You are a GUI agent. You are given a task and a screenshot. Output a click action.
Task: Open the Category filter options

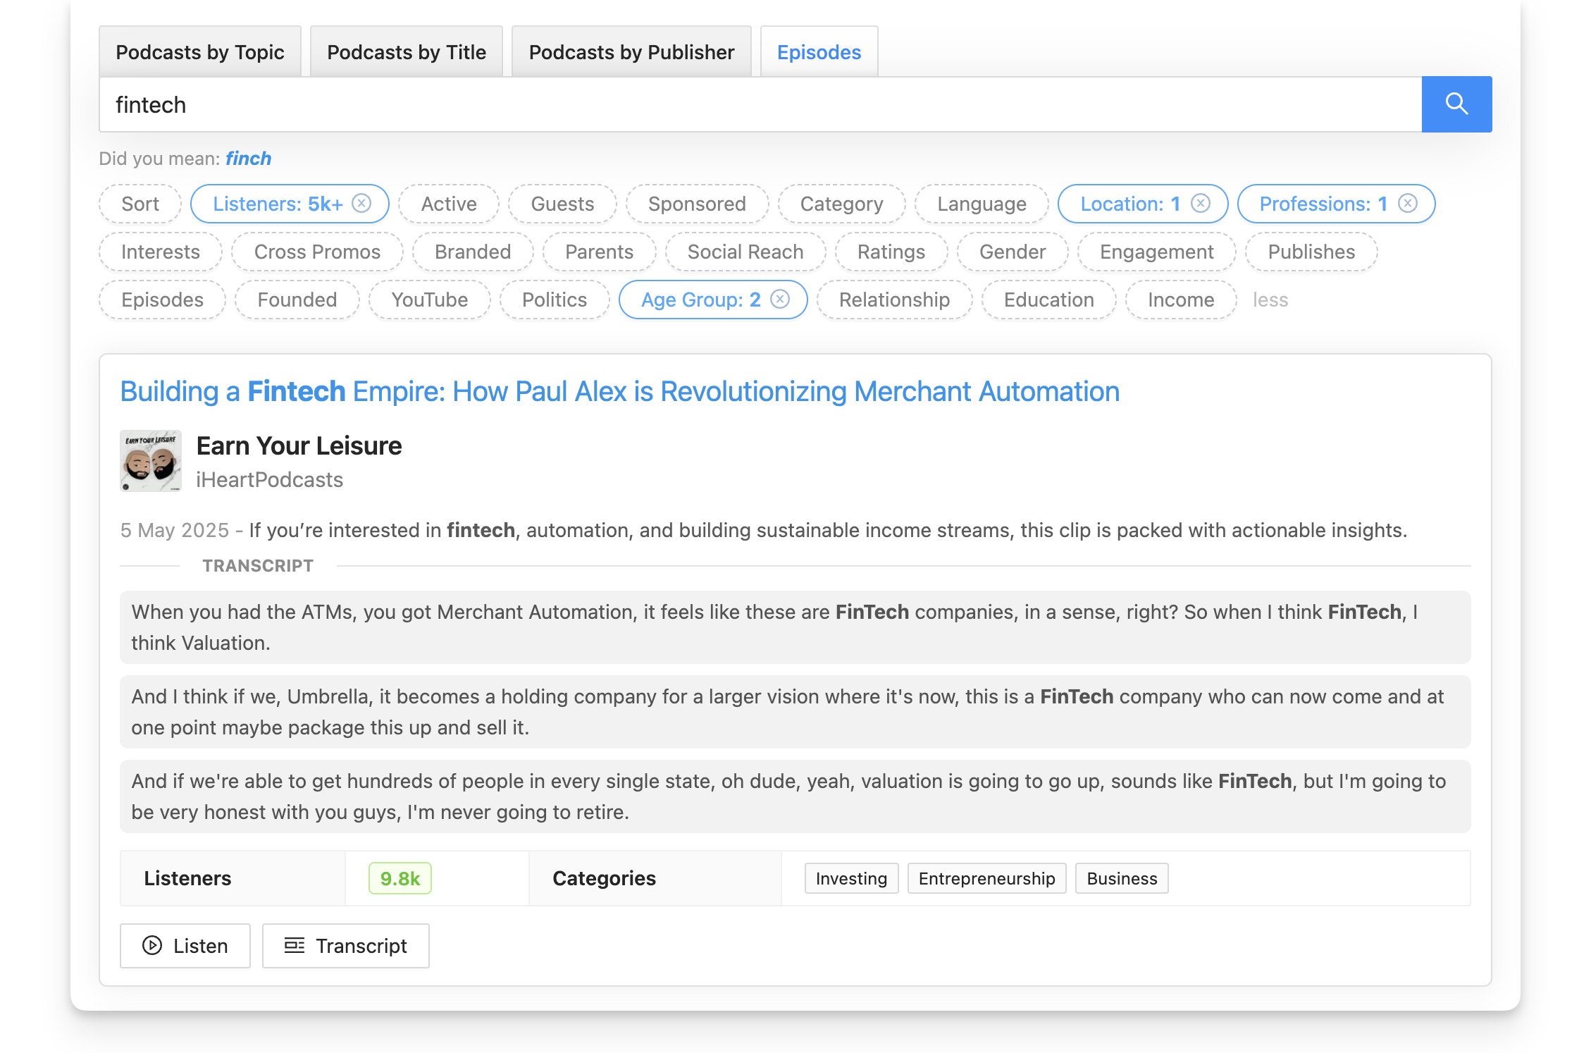pos(841,203)
